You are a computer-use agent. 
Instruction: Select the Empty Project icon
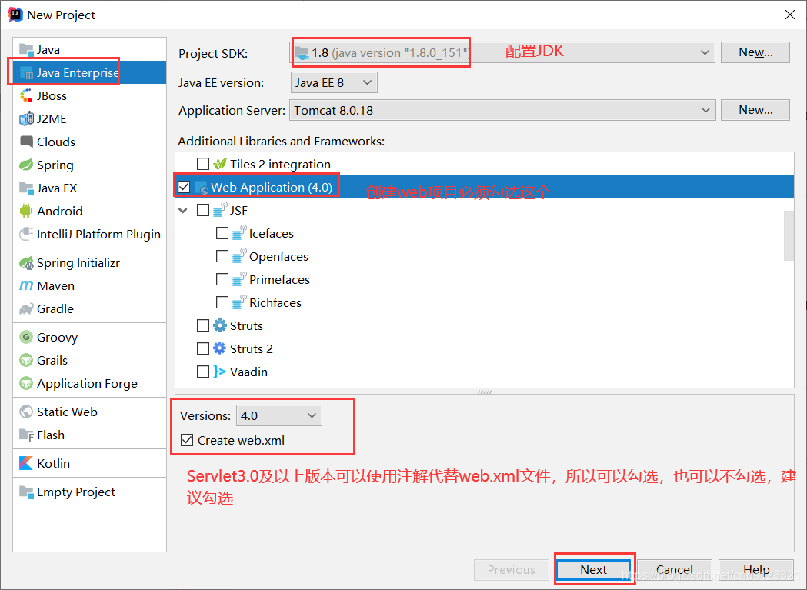pyautogui.click(x=26, y=492)
